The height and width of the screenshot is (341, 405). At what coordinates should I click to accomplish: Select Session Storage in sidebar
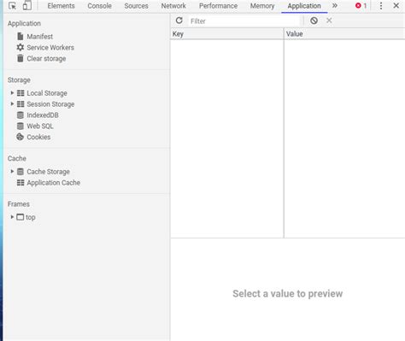(x=50, y=104)
